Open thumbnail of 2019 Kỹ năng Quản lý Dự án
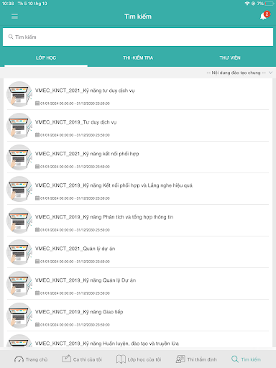The height and width of the screenshot is (368, 276). [19, 284]
